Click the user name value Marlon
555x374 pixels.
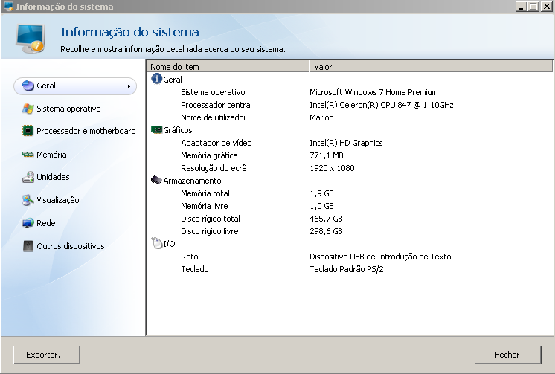pos(321,117)
